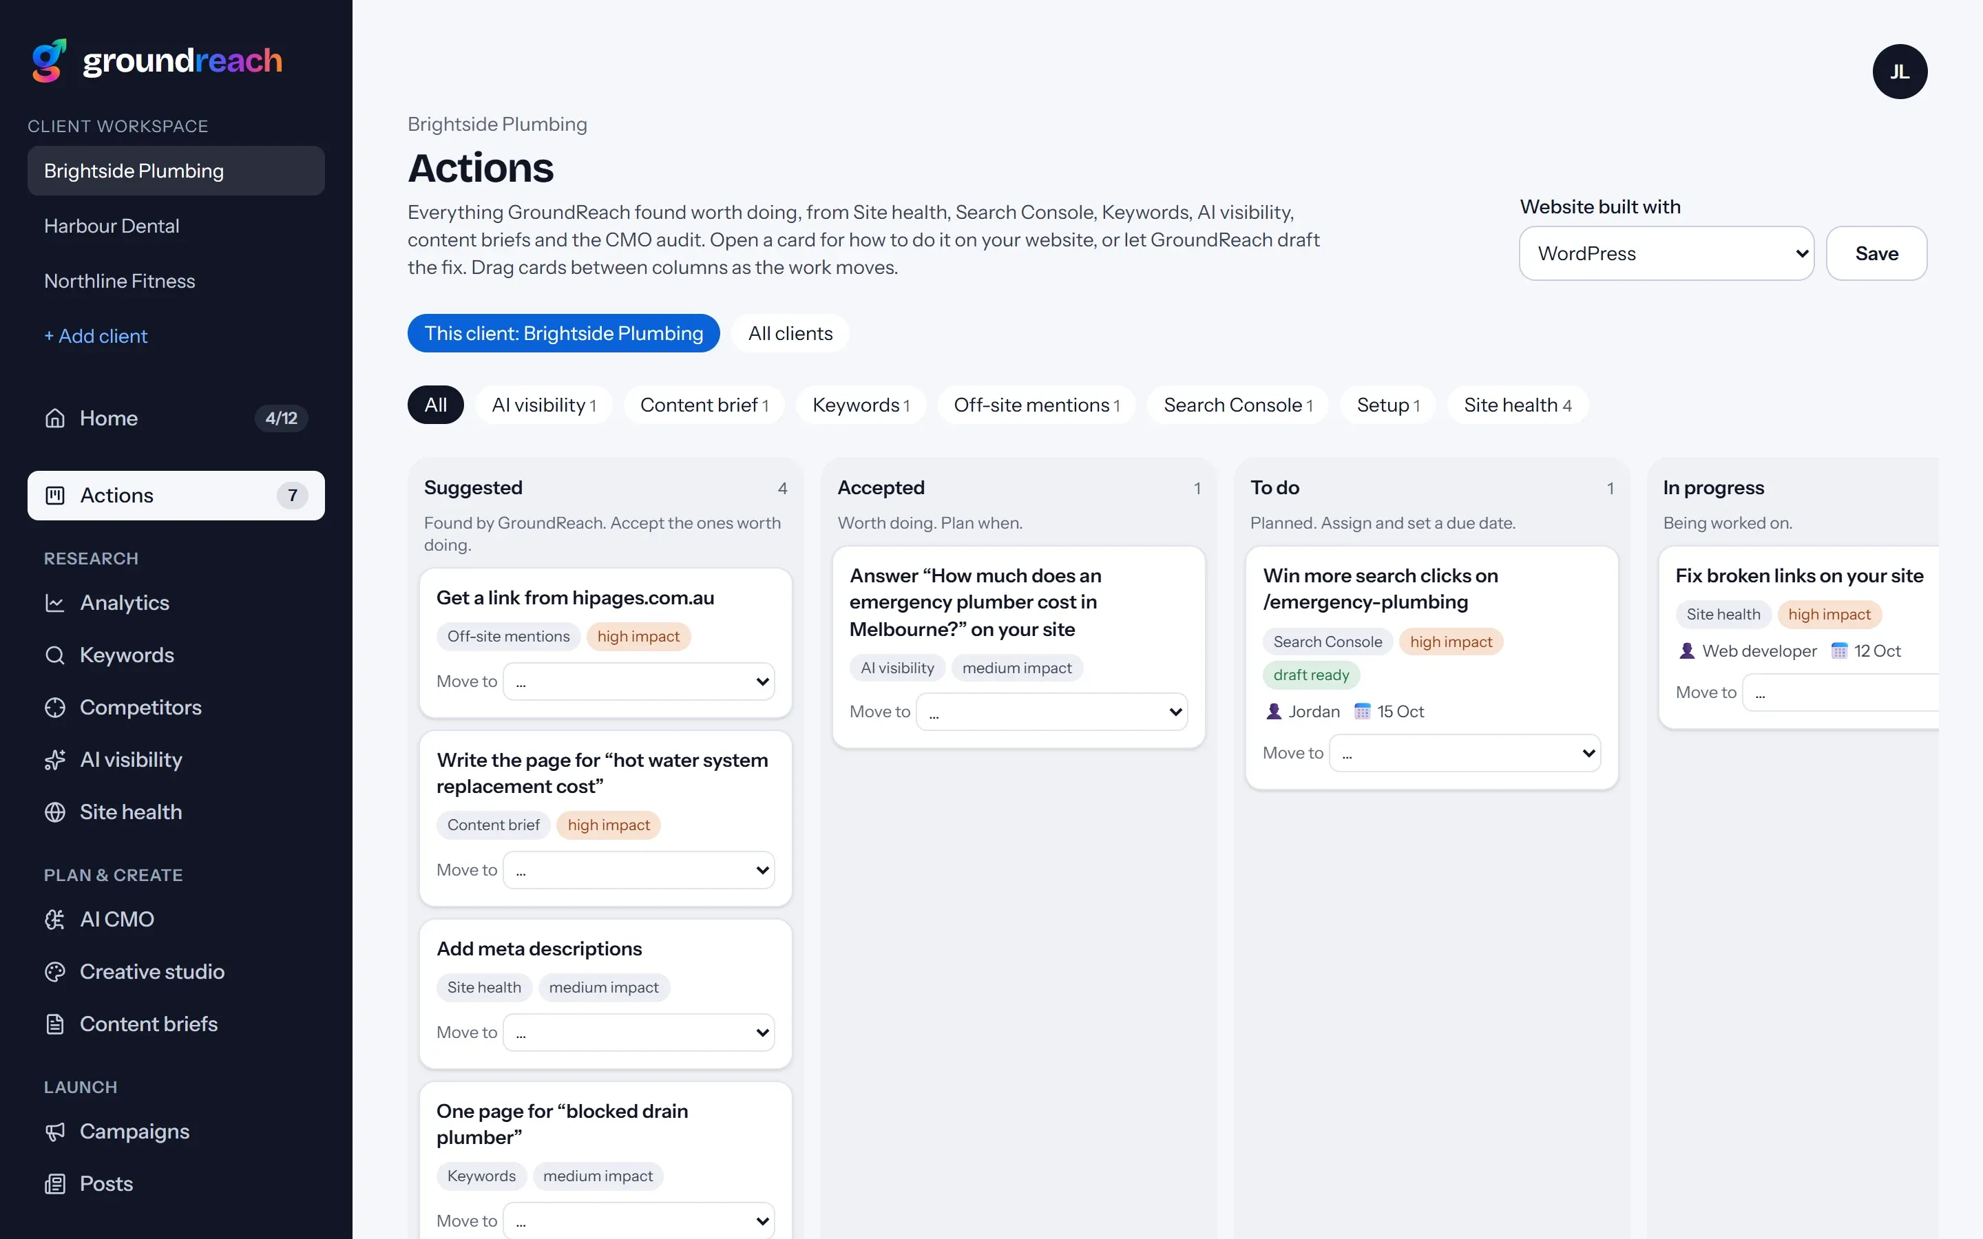Click the Content briefs document icon
1983x1239 pixels.
[55, 1024]
